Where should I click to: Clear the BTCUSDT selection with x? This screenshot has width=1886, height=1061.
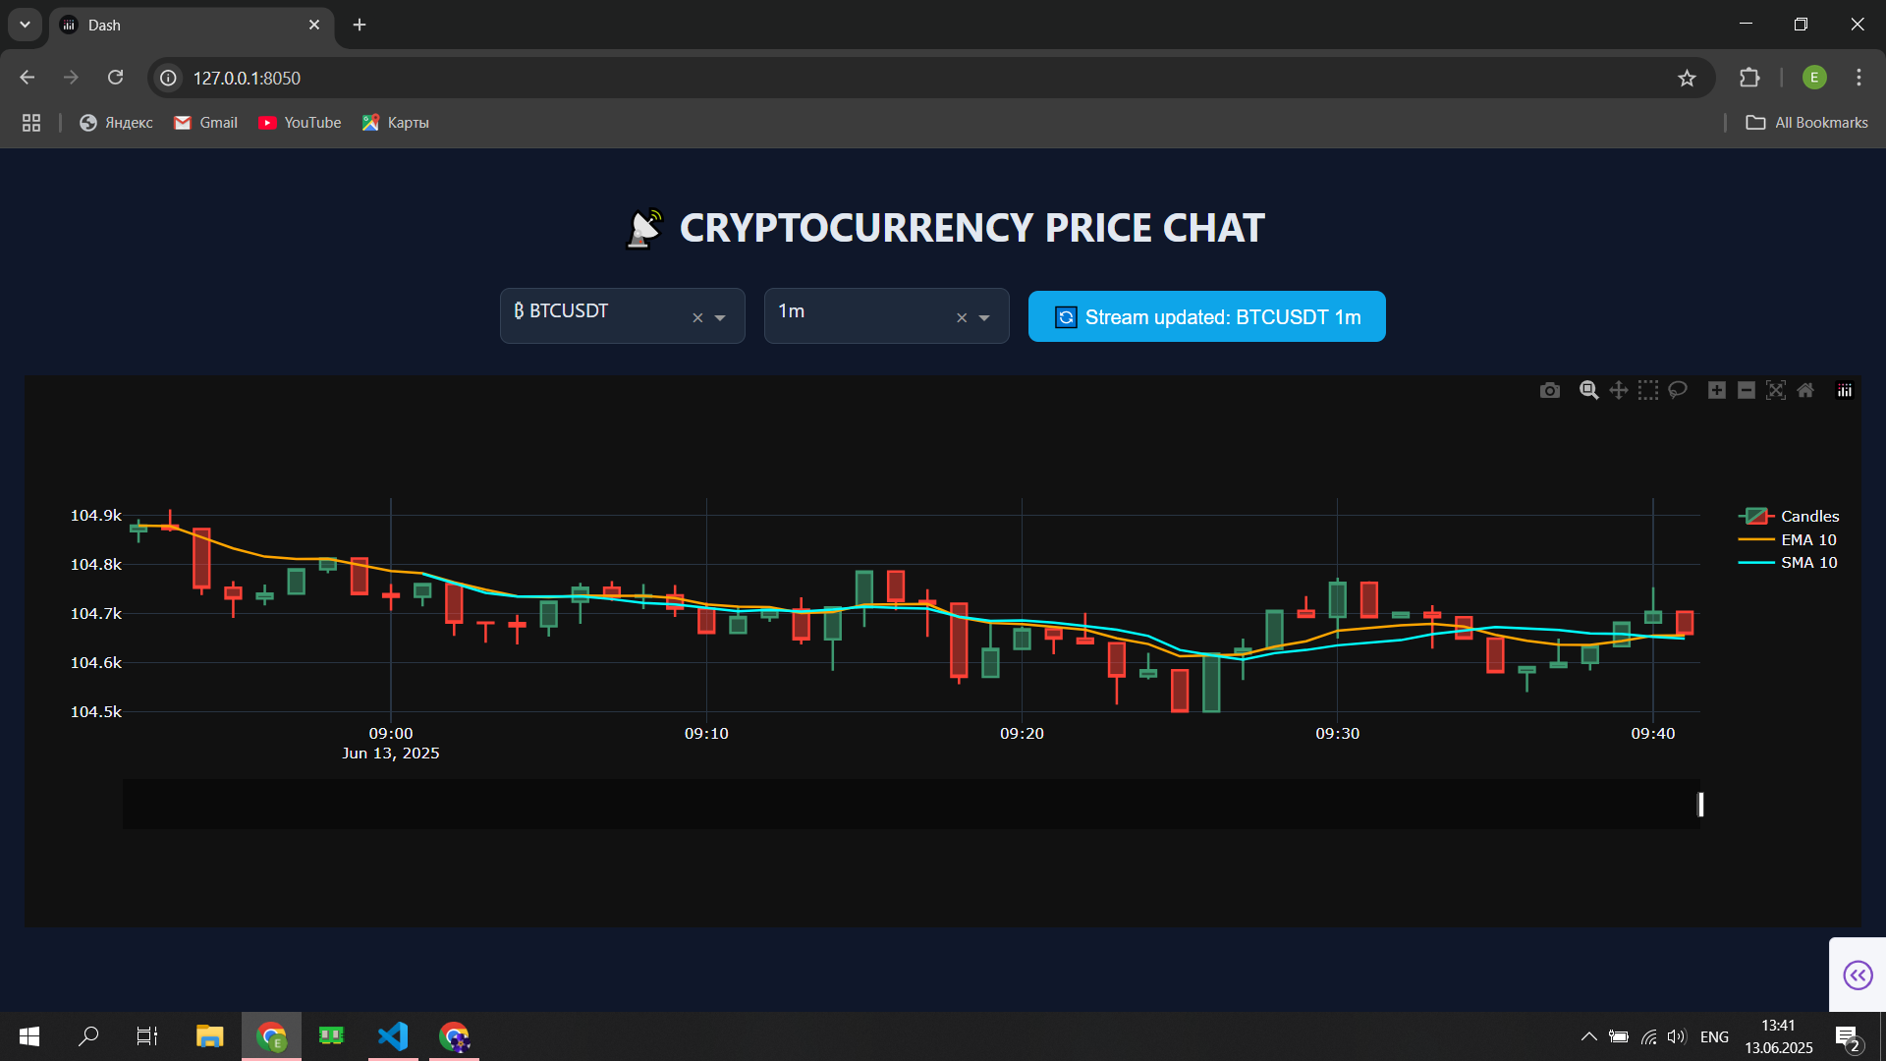697,317
